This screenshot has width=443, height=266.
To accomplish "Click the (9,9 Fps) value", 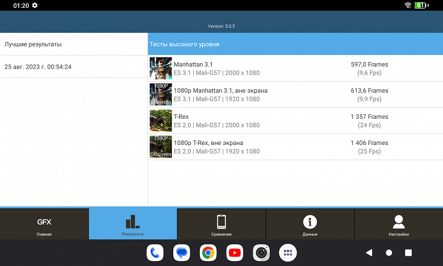I will pos(369,99).
